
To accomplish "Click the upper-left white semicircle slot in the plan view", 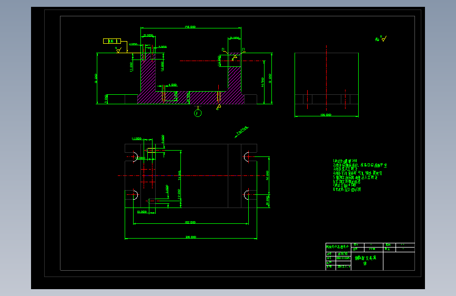I will (135, 157).
